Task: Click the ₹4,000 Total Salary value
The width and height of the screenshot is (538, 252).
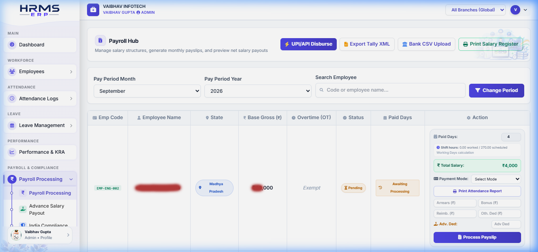Action: (x=510, y=166)
